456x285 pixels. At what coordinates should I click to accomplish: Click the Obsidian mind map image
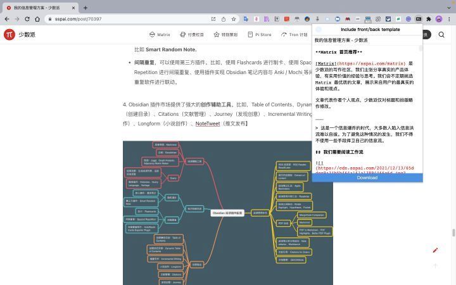[x=228, y=213]
